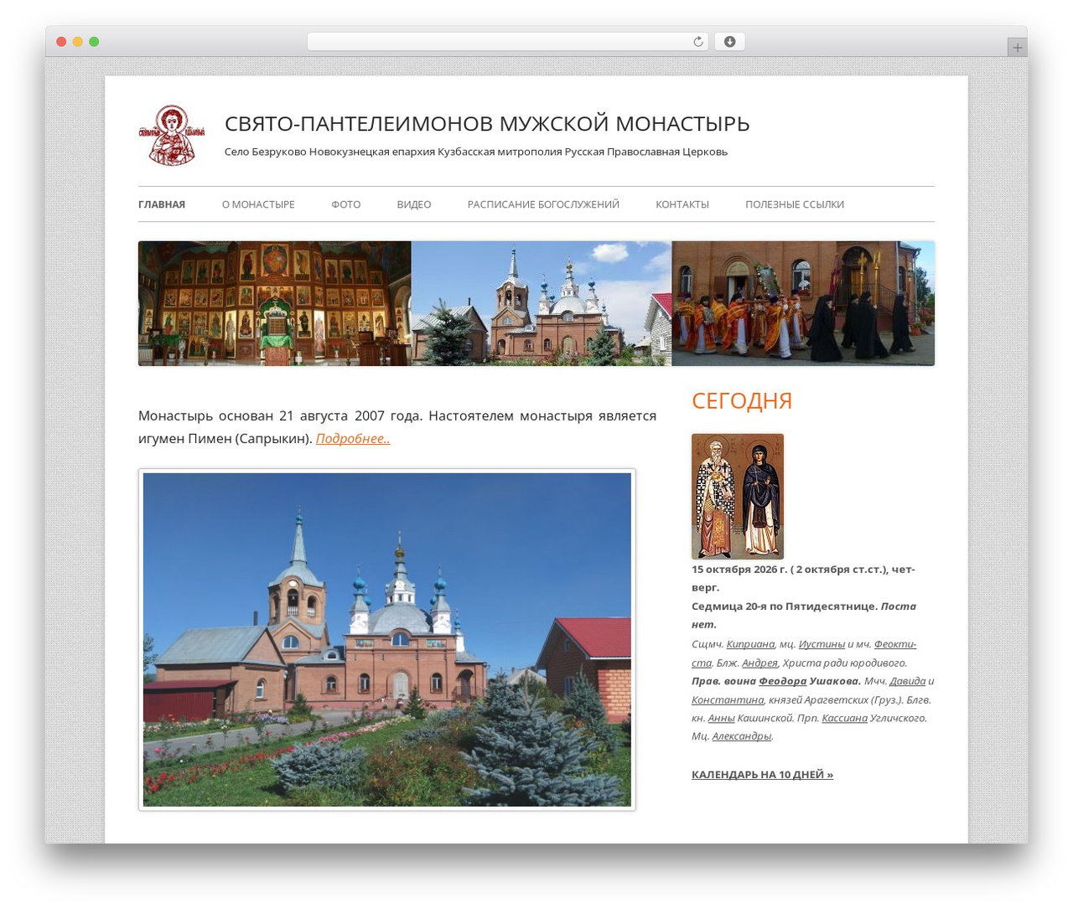This screenshot has width=1073, height=908.
Task: Click the tagline starting Село Безруково
Action: click(x=476, y=152)
